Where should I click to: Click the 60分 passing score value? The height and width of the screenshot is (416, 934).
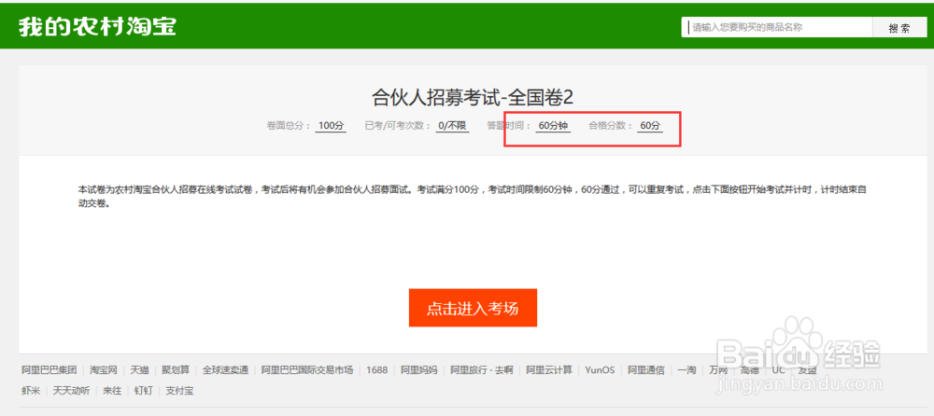tap(650, 126)
